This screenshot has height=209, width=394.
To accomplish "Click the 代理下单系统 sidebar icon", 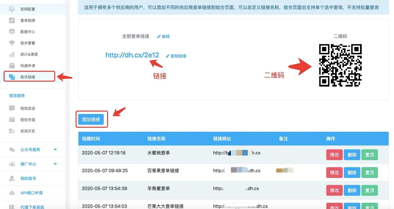I will tap(12, 207).
